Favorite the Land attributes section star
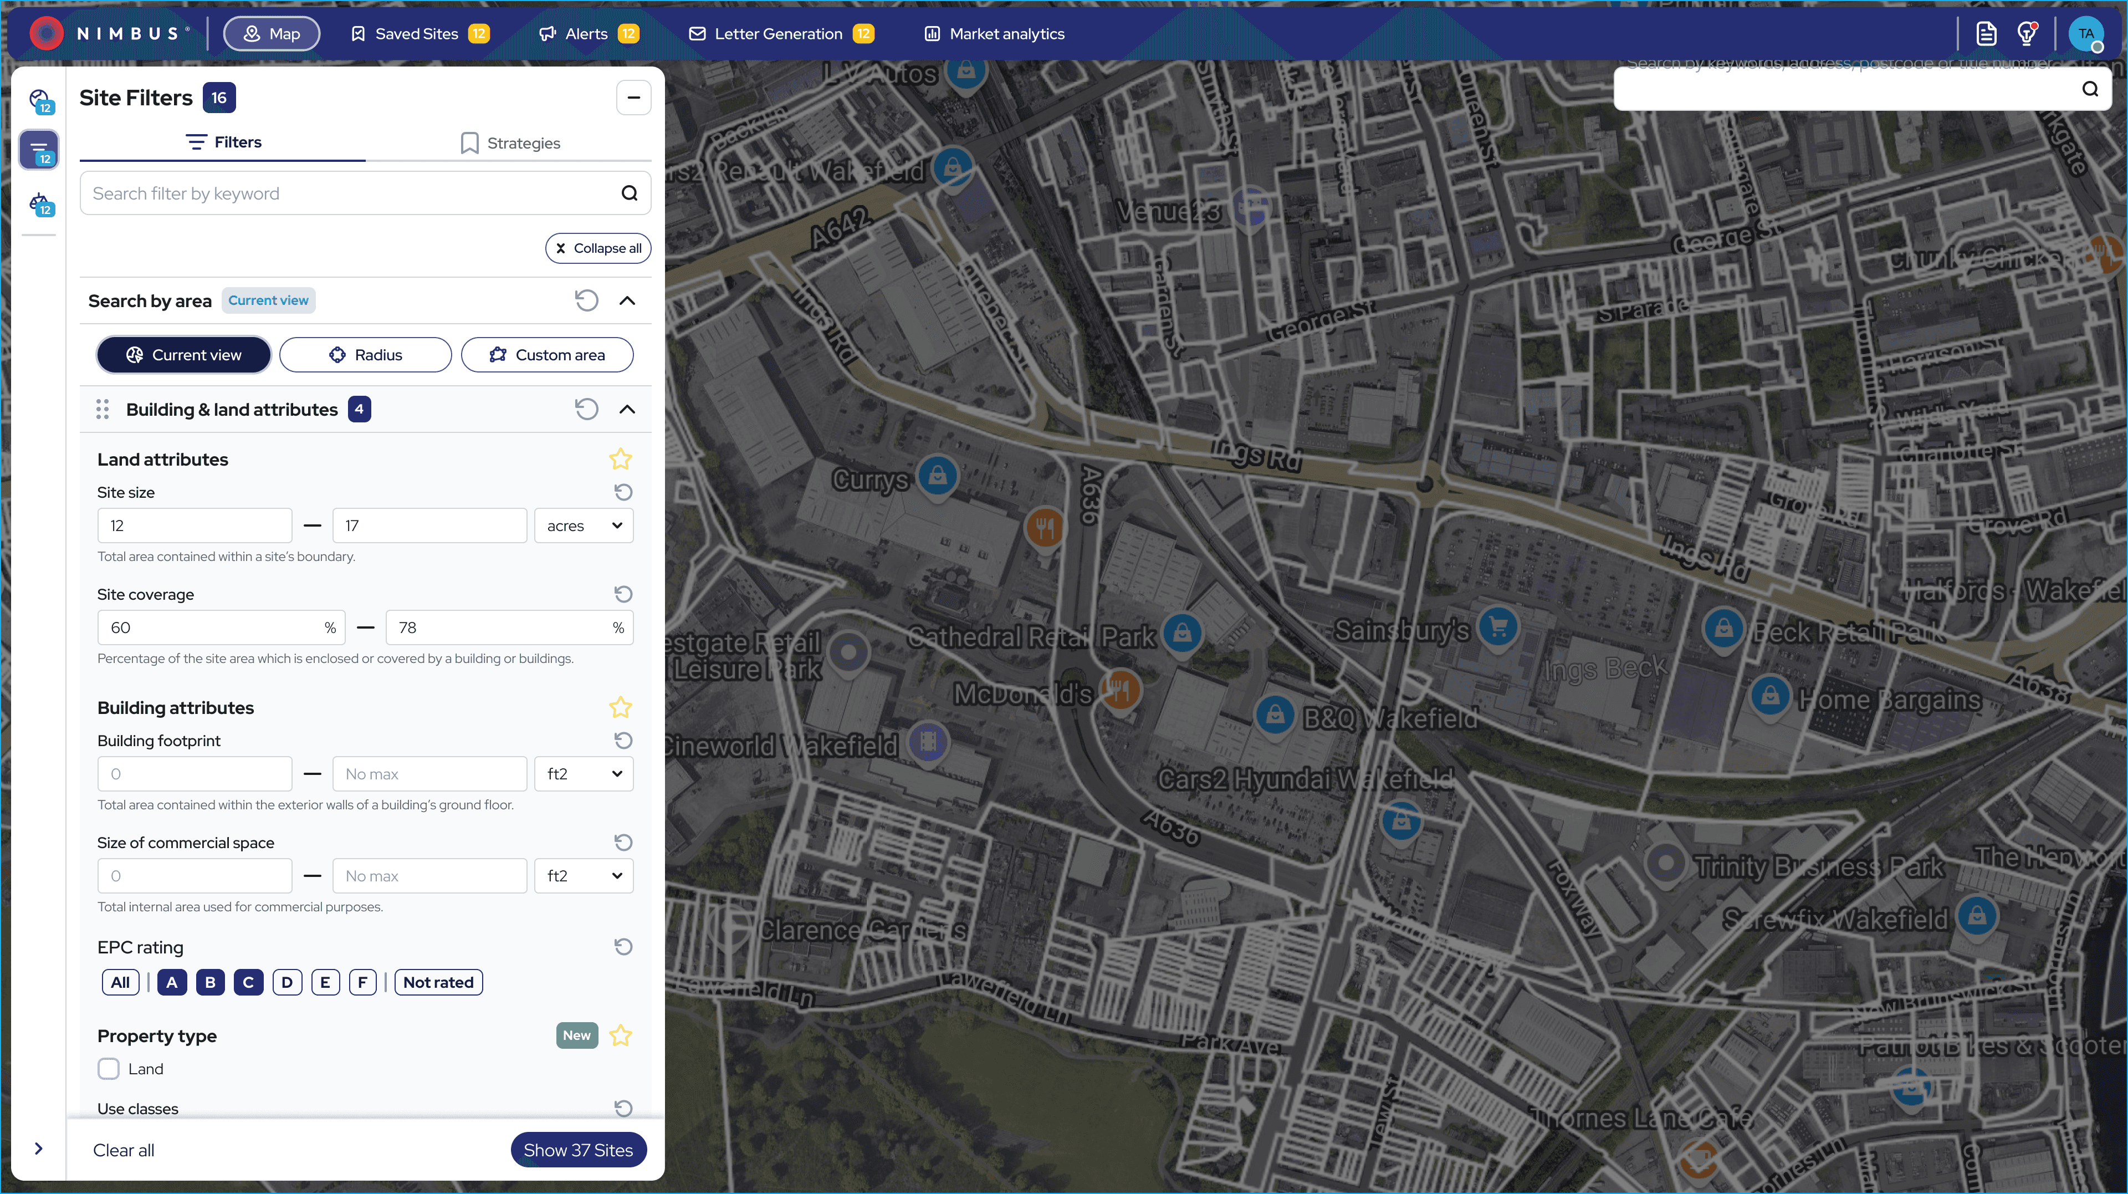This screenshot has width=2128, height=1194. 621,458
